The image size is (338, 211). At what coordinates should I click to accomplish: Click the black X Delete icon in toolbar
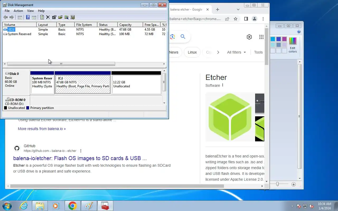pos(48,17)
